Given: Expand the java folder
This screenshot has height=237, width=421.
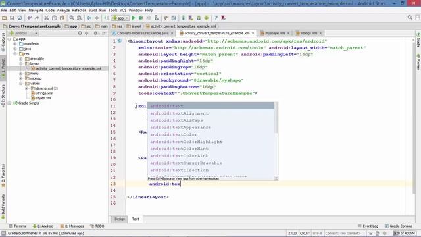Looking at the screenshot, I should click(15, 49).
